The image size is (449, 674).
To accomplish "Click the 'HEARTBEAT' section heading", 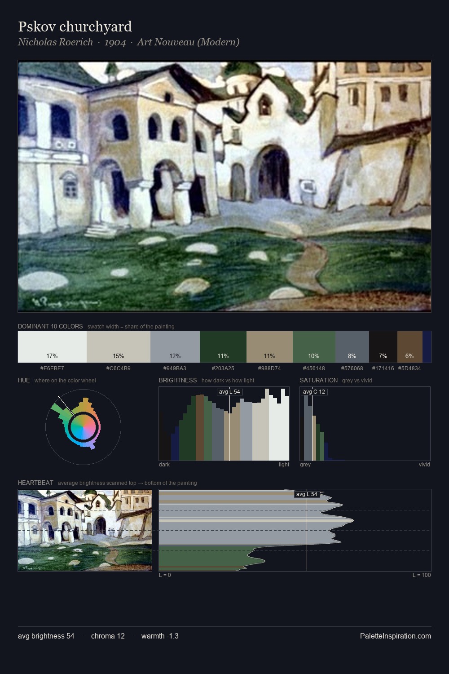I will click(x=35, y=483).
